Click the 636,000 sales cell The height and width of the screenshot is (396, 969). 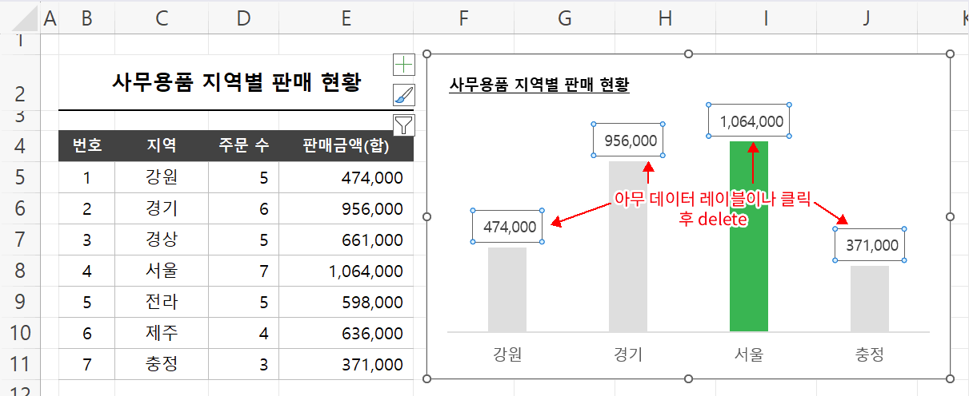pos(346,333)
